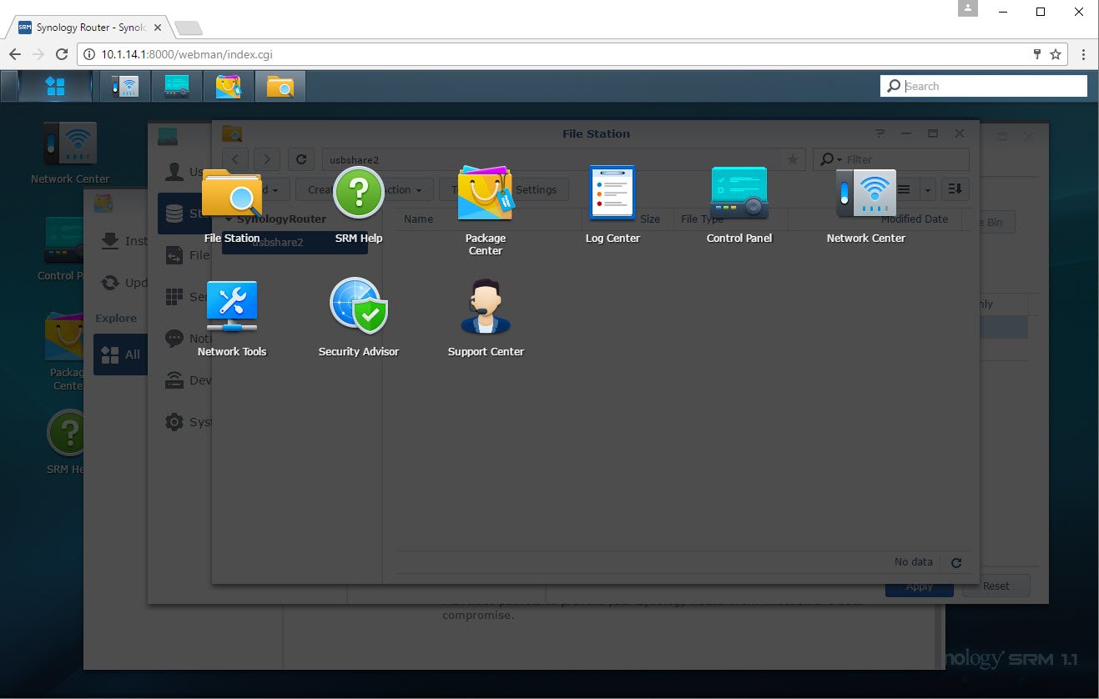Open the saved password key icon
The width and height of the screenshot is (1099, 699).
[x=1037, y=54]
